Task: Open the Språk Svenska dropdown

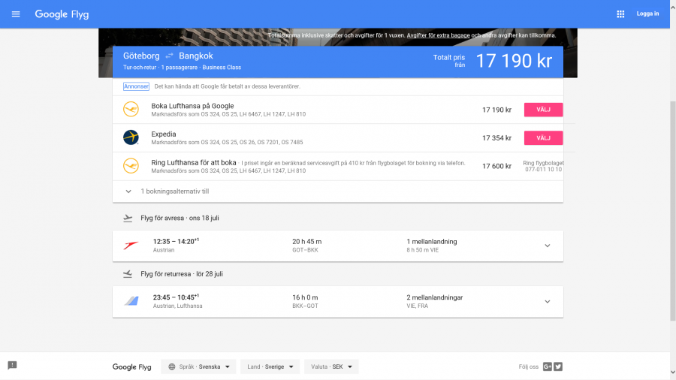Action: [x=199, y=366]
